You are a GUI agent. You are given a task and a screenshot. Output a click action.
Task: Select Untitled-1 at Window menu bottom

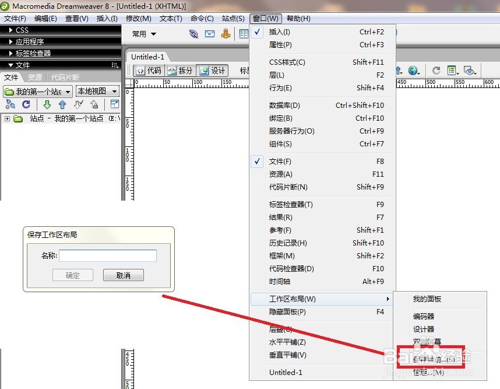tap(322, 373)
